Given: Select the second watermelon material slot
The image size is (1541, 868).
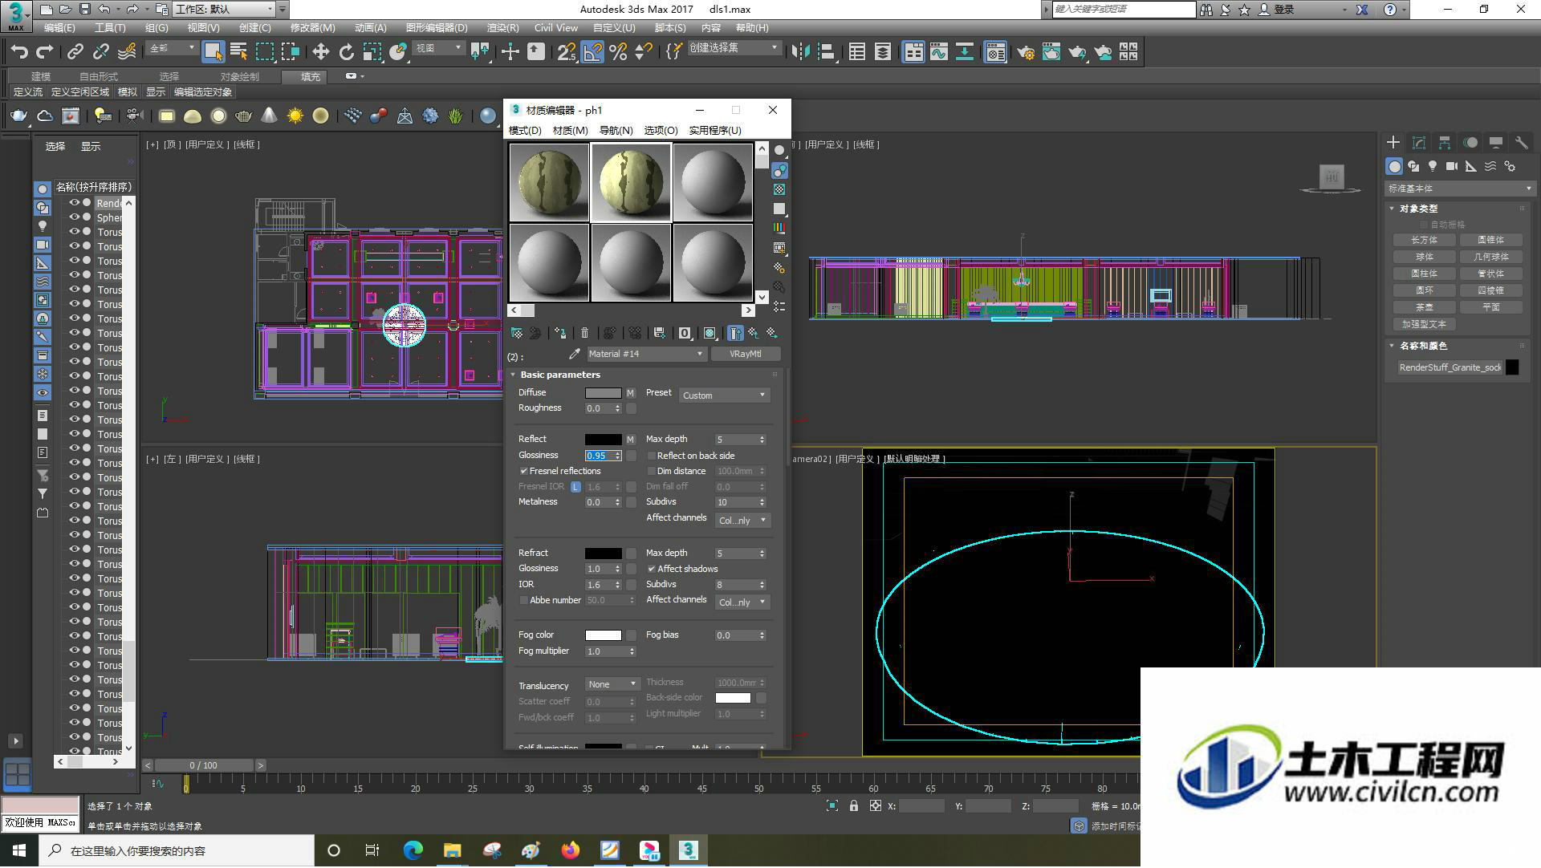Looking at the screenshot, I should (631, 182).
